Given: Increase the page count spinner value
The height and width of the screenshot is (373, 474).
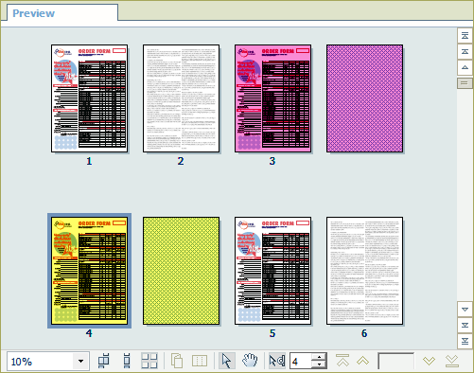Looking at the screenshot, I should (319, 357).
